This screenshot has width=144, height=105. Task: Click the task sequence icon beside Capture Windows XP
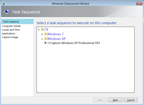tap(49, 43)
